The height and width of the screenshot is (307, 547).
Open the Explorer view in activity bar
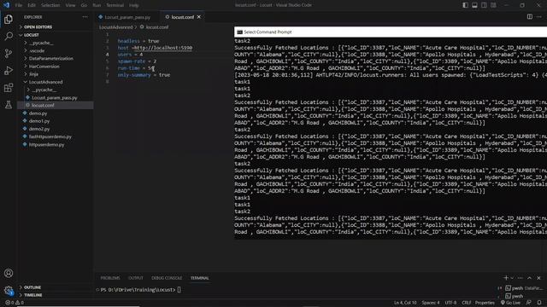pos(9,19)
